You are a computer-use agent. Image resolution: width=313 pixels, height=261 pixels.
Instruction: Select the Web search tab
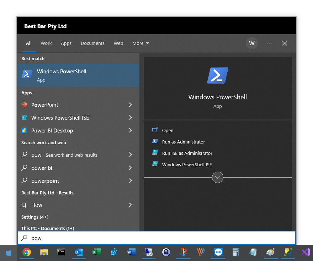tap(118, 43)
